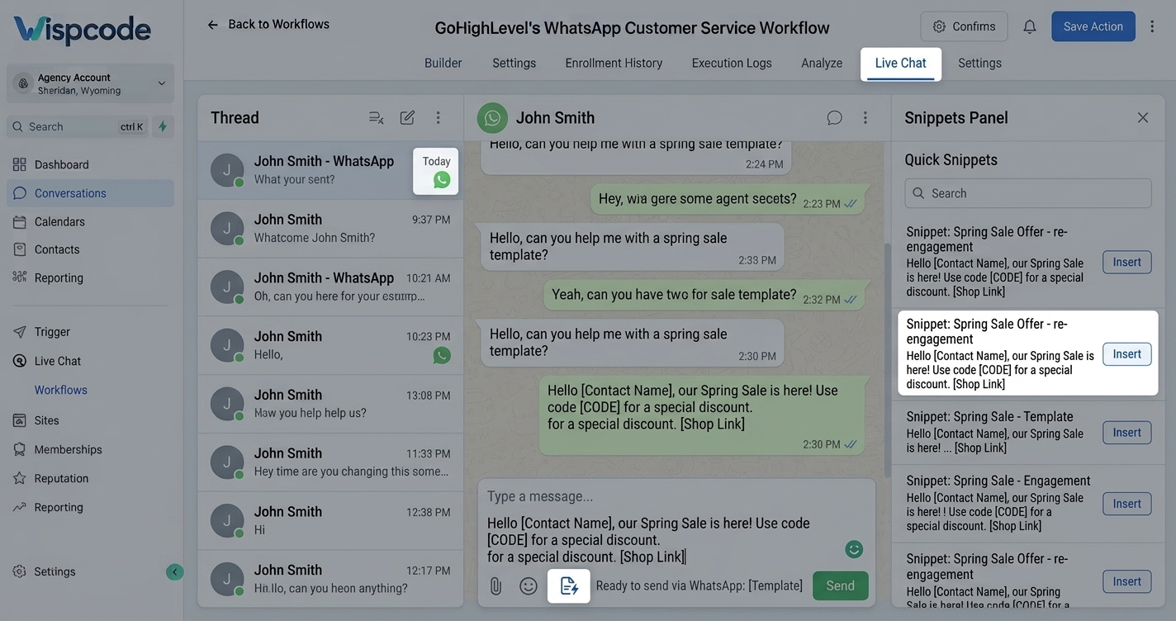Open Workflows link in sidebar
Screen dimensions: 1176x621
[x=60, y=390]
